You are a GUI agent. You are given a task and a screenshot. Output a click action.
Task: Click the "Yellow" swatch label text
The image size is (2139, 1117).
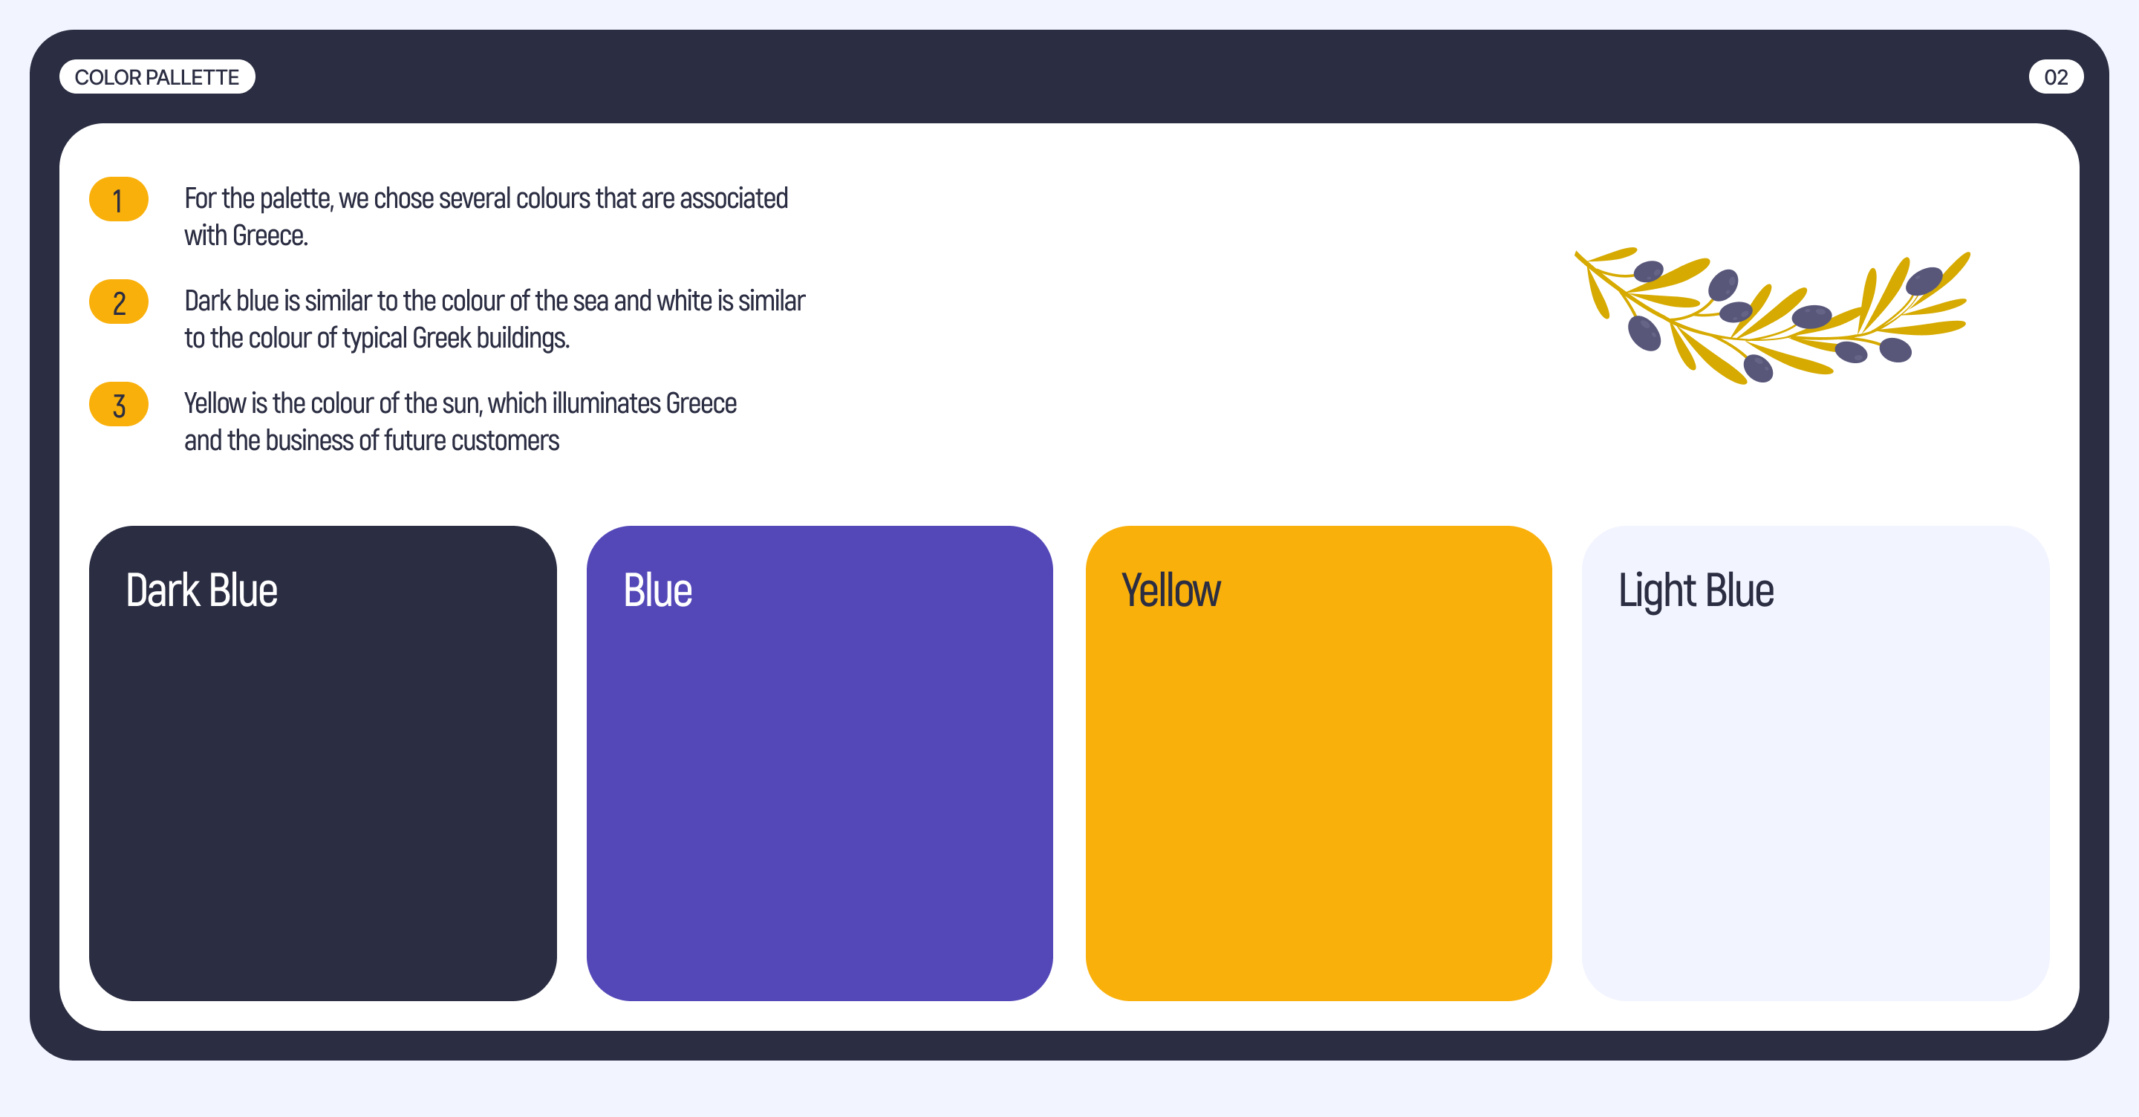(1171, 590)
